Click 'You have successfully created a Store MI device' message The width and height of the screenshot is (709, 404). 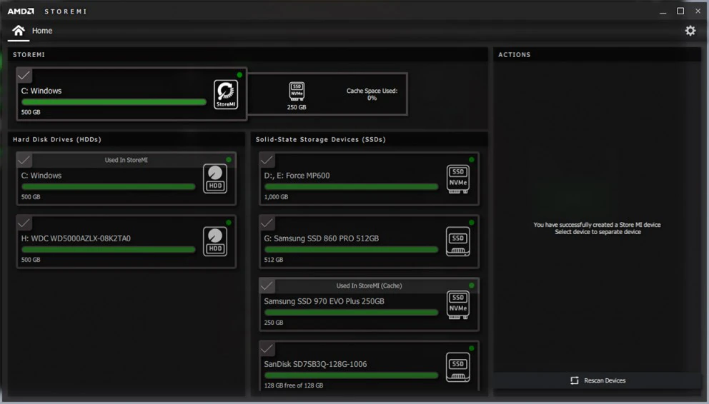pos(597,225)
